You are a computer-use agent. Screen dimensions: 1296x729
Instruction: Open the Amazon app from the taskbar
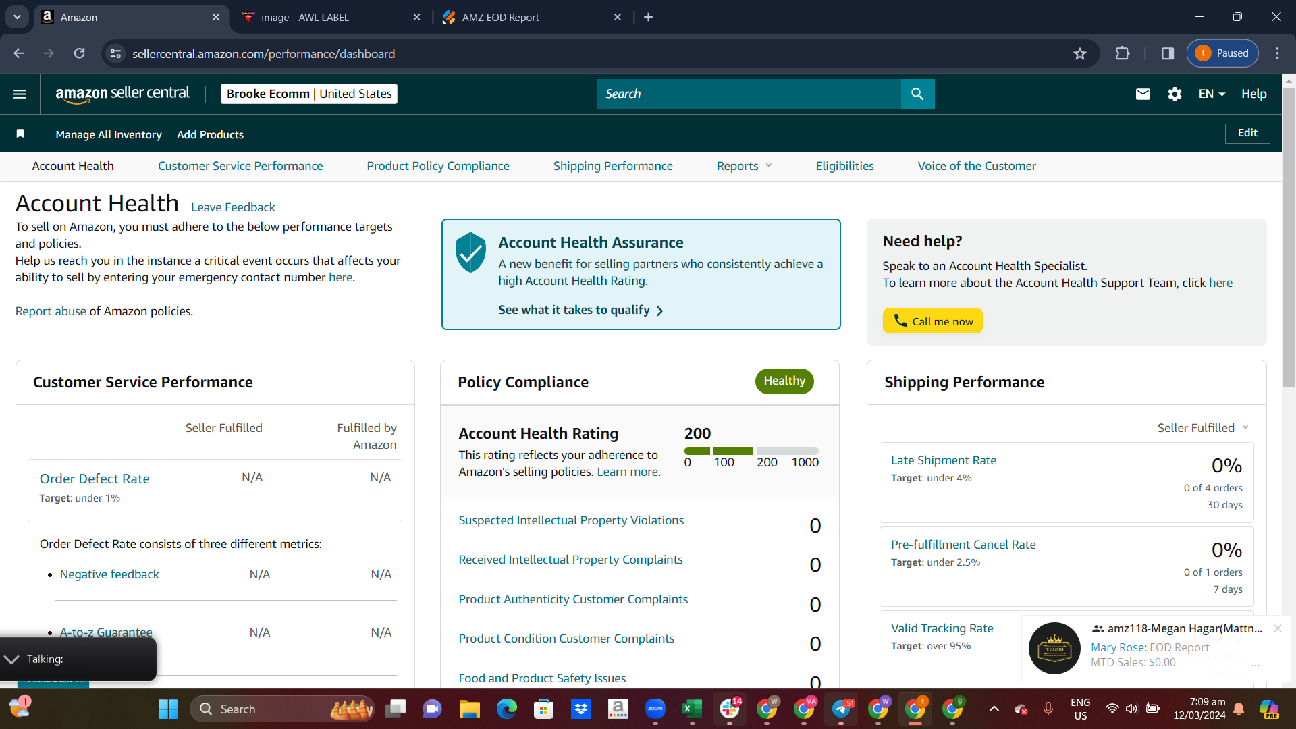pos(618,709)
